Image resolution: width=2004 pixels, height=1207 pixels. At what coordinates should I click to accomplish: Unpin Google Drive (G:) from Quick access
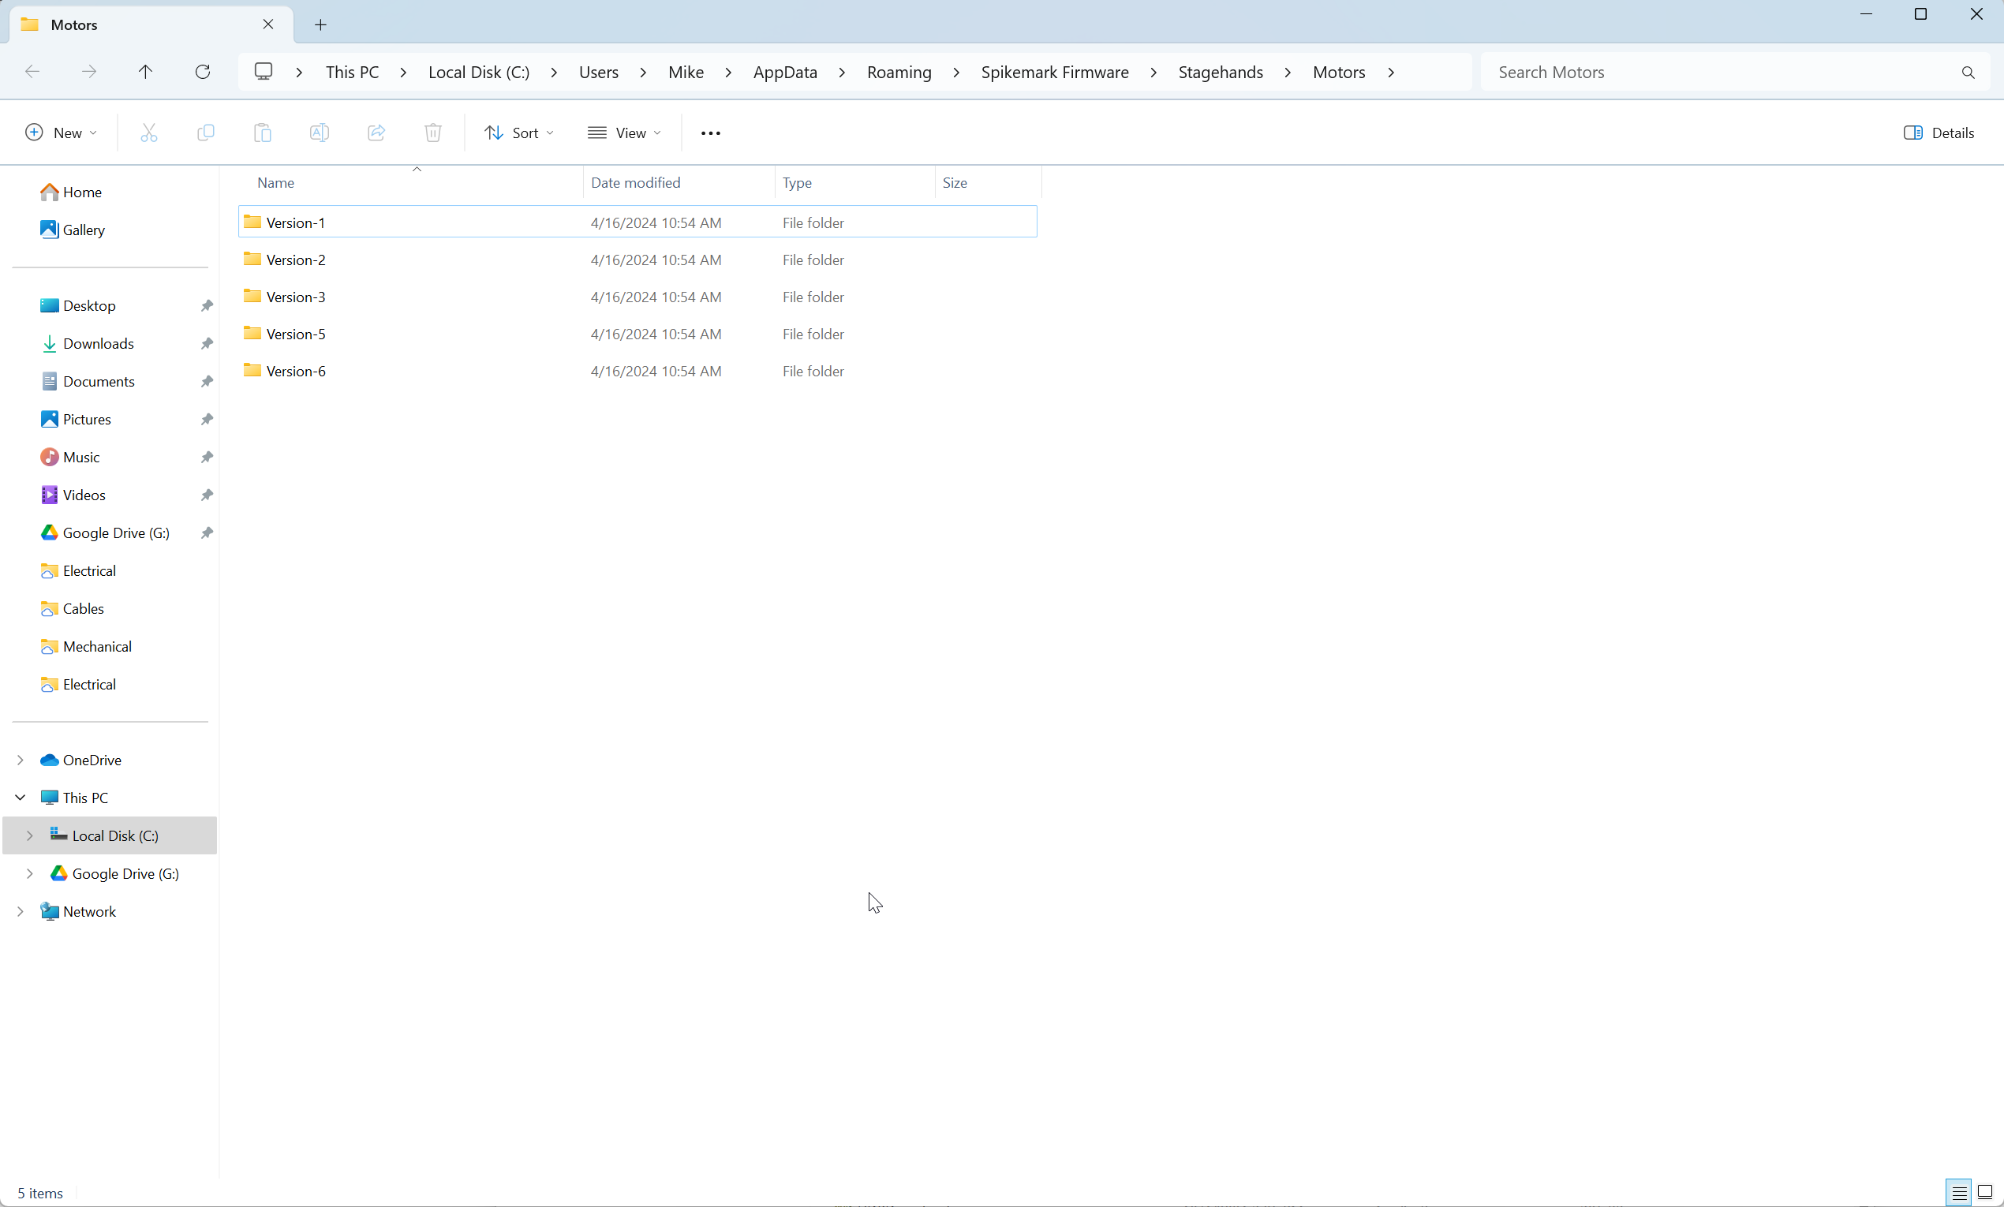click(207, 533)
